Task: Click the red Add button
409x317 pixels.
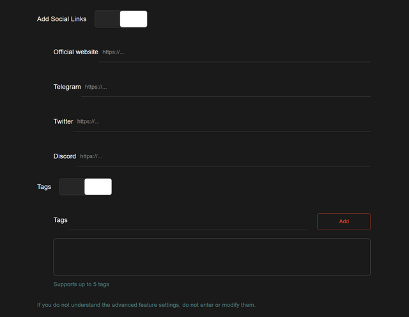Action: [x=344, y=221]
